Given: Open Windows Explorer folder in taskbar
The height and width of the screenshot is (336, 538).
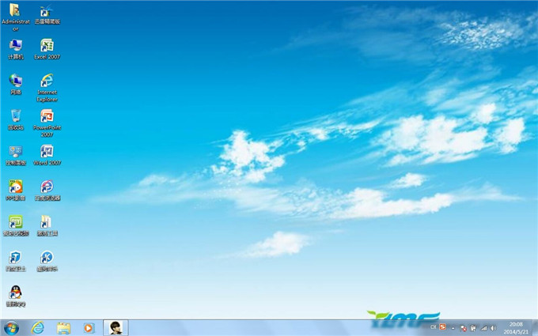Looking at the screenshot, I should 63,327.
